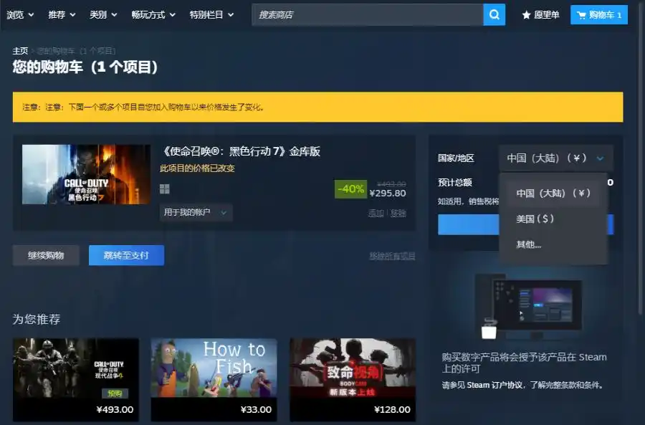This screenshot has width=645, height=425.
Task: Open the 特别栏目 menu
Action: [x=211, y=15]
